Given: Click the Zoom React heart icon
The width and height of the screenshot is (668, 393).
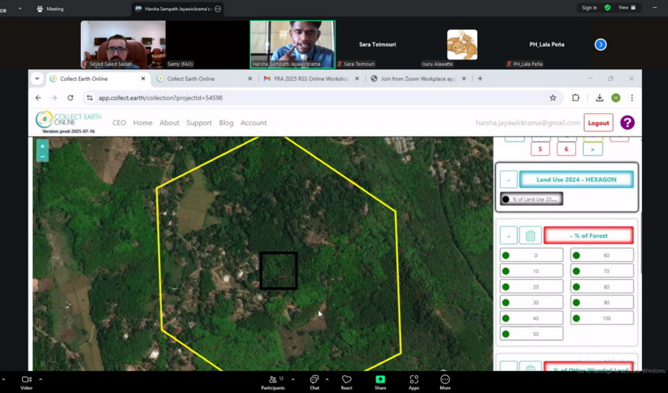Looking at the screenshot, I should click(347, 380).
